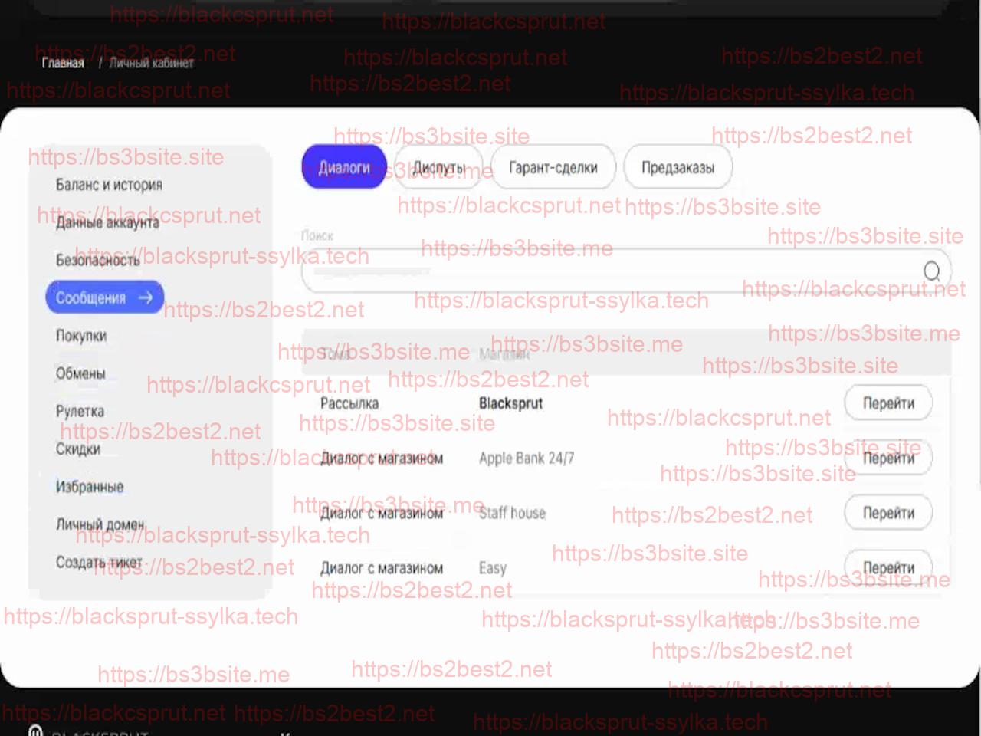Viewport: 981px width, 736px height.
Task: Open the Гарант-сделки tab
Action: point(553,167)
